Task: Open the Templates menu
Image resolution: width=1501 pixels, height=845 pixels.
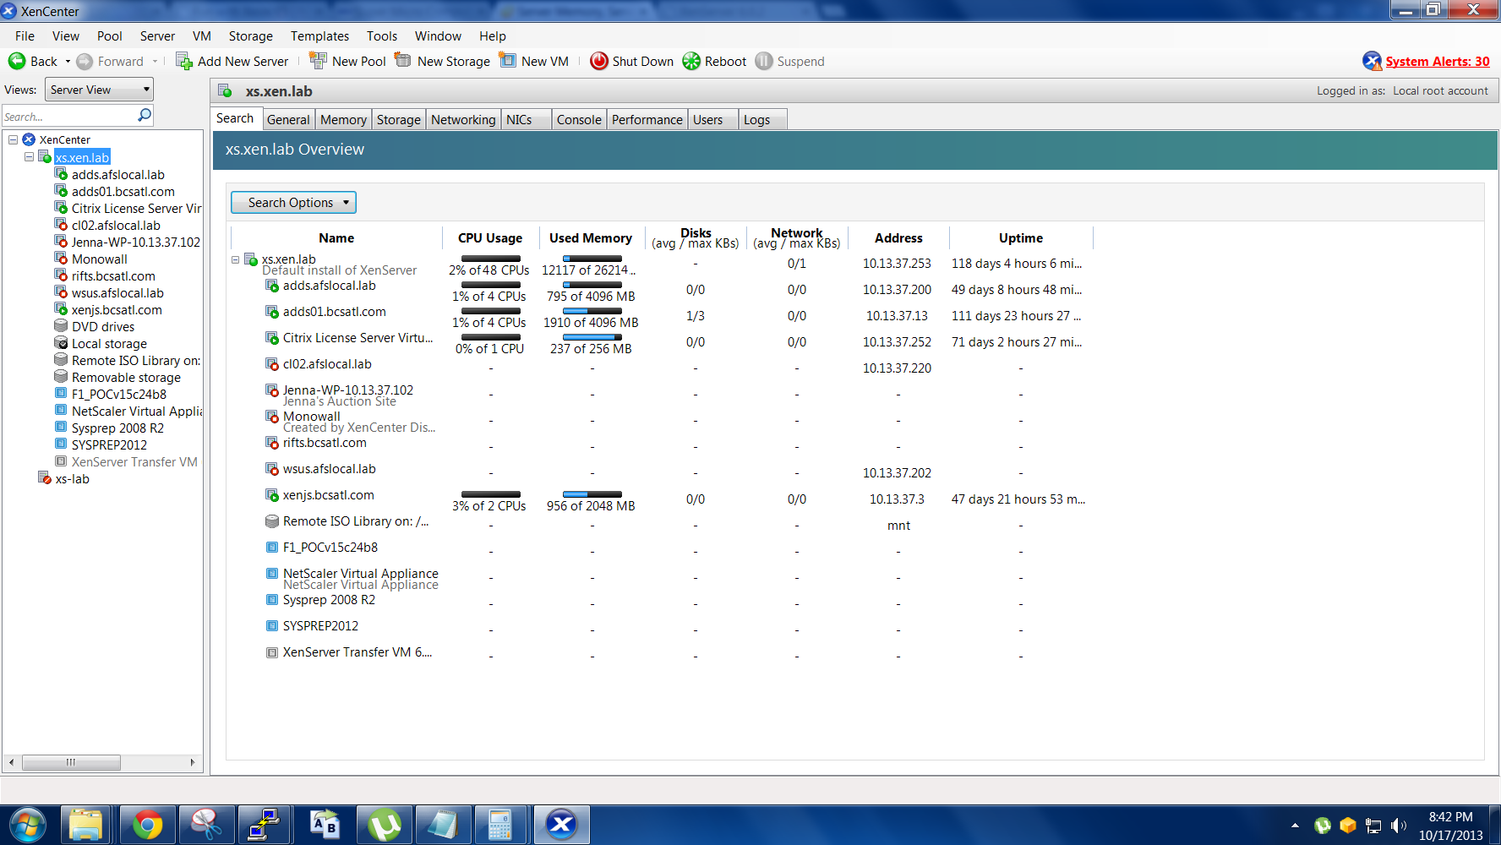Action: 319,36
